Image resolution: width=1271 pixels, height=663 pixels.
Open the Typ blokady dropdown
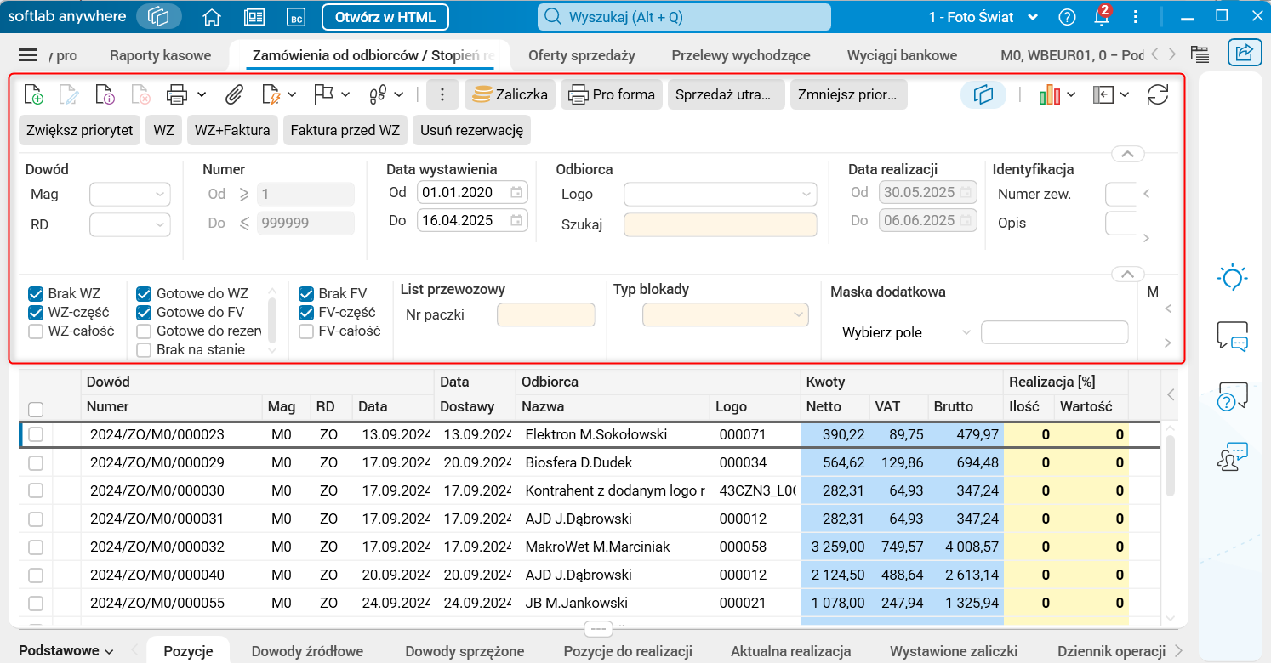[x=724, y=315]
